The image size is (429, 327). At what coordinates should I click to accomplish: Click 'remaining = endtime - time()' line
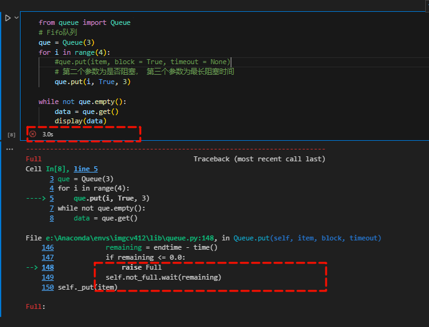tap(161, 247)
